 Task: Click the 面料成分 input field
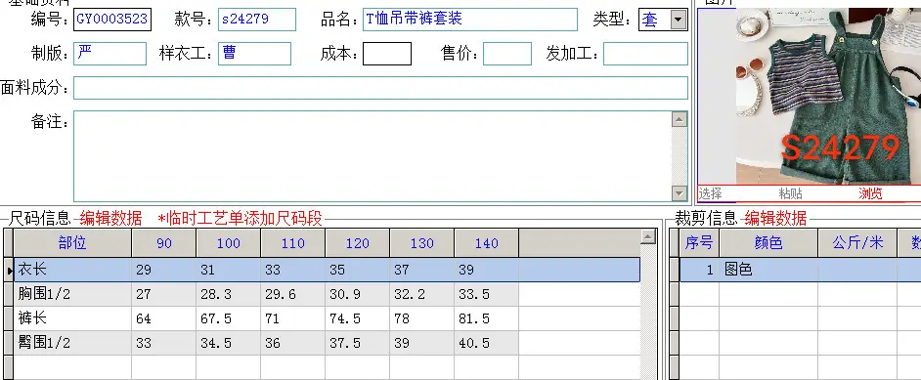pyautogui.click(x=380, y=88)
